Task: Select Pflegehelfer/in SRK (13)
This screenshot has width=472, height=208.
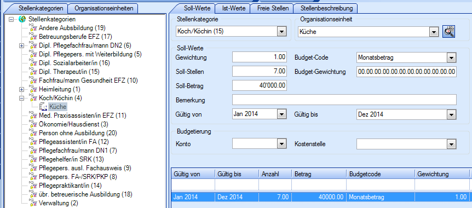Action: pos(71,159)
